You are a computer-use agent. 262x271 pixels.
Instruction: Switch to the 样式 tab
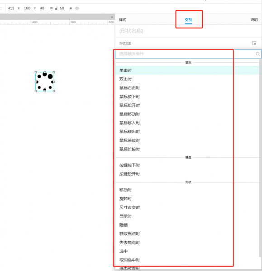[x=123, y=20]
